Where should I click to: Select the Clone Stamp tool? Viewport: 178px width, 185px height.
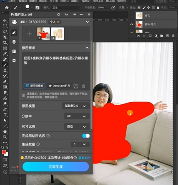point(5,70)
